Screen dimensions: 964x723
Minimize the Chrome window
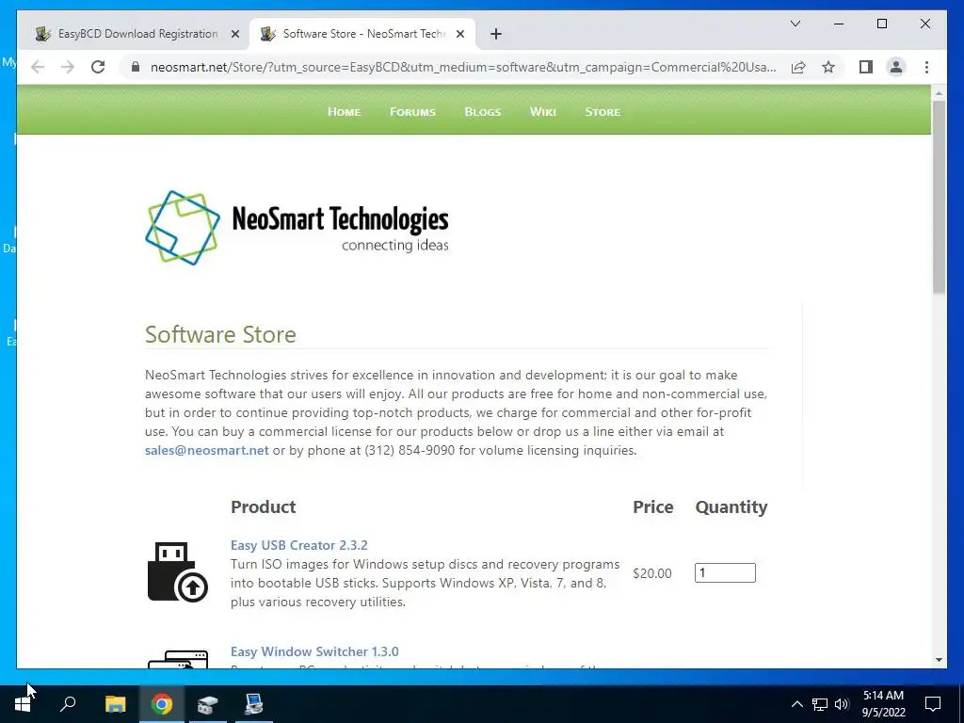(839, 24)
